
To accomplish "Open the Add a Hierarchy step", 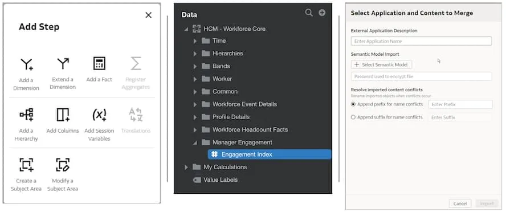I will [x=26, y=115].
